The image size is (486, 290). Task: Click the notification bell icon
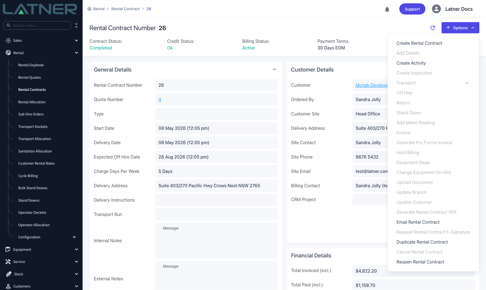tap(387, 9)
